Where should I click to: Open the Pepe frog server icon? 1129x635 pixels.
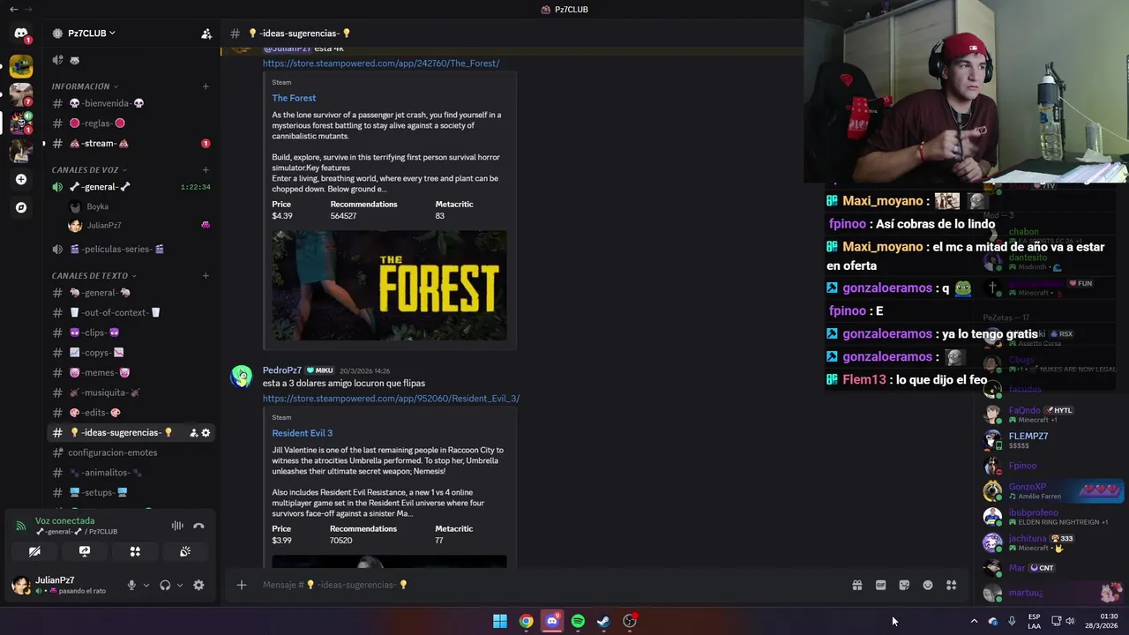coord(21,65)
